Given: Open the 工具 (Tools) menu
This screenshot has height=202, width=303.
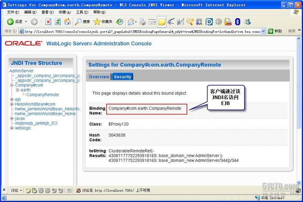Looking at the screenshot, I should [x=82, y=12].
